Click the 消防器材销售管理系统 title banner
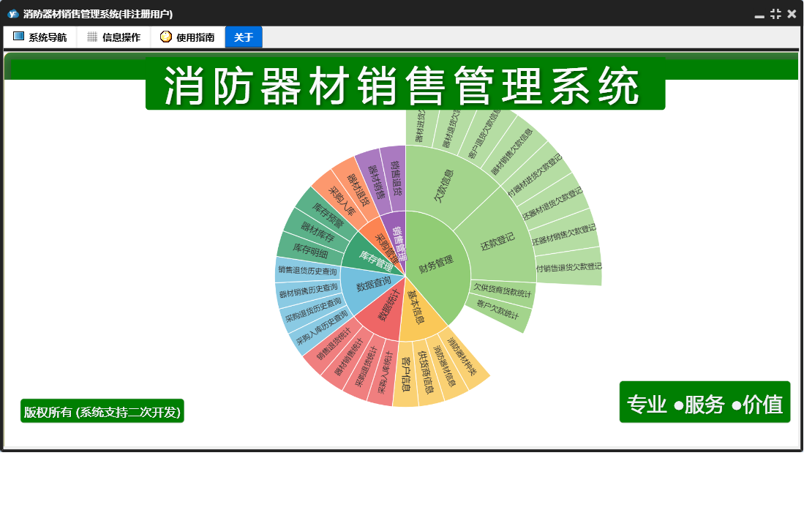Image resolution: width=804 pixels, height=529 pixels. (x=405, y=84)
